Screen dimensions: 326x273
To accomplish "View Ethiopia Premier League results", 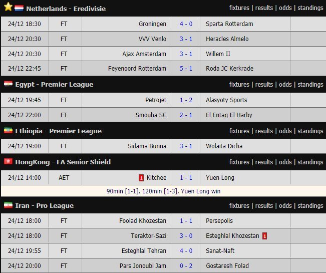I will (x=264, y=131).
